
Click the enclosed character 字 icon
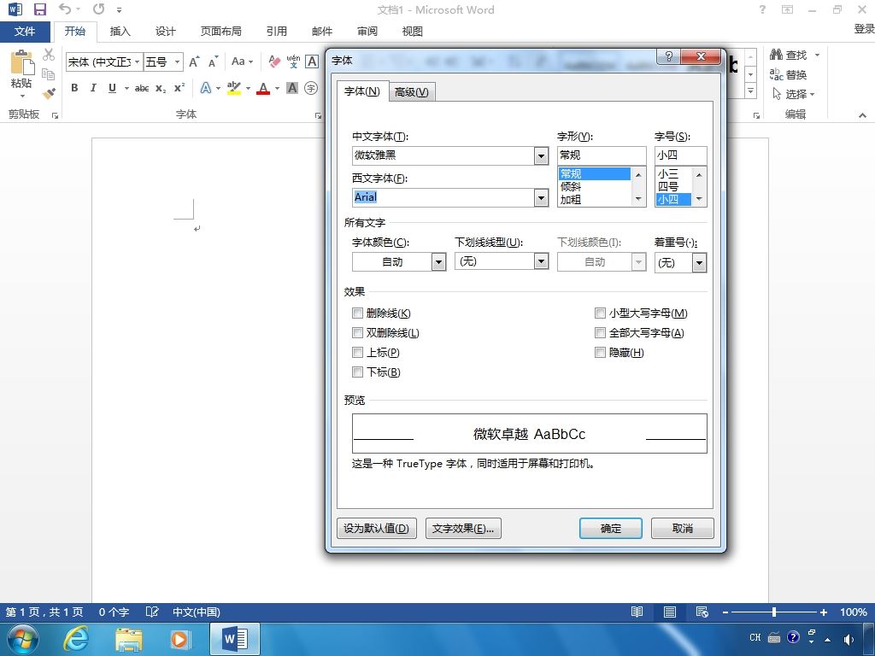point(311,88)
